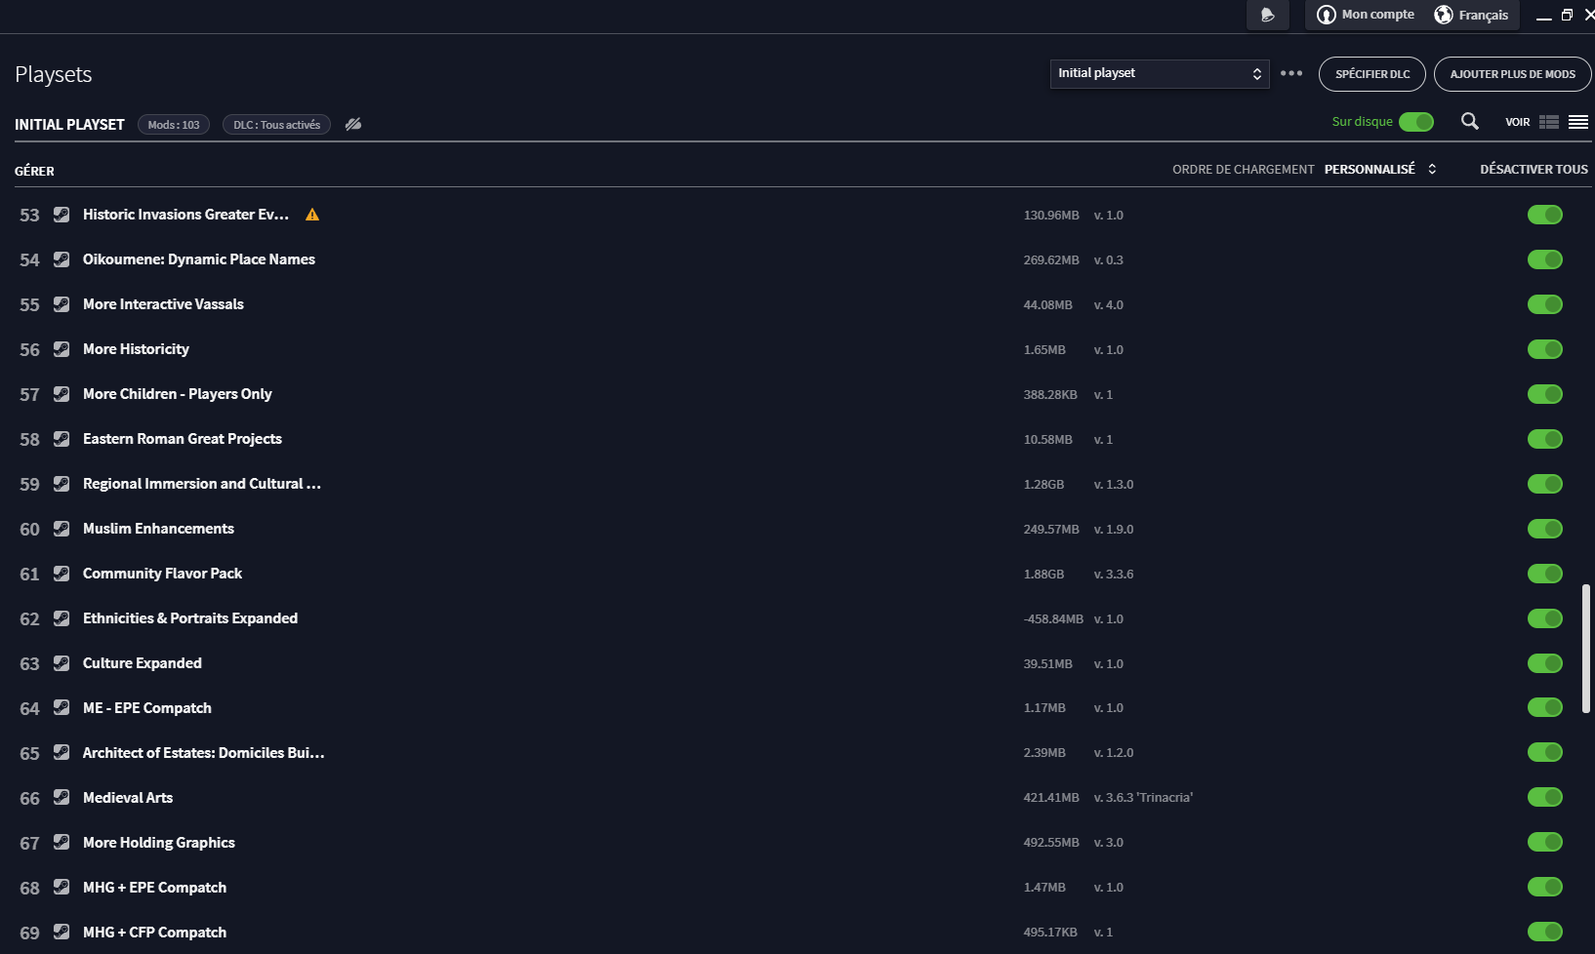Click the Steam icon beside More Holding Graphics

click(61, 842)
